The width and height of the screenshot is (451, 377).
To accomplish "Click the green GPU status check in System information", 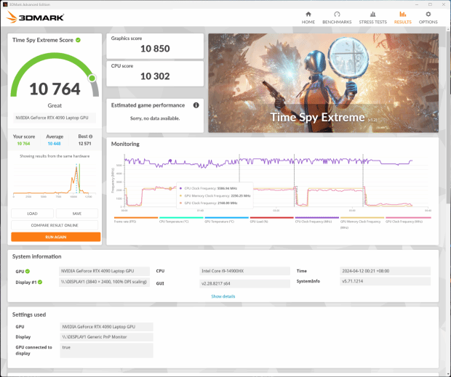I will tap(28, 271).
